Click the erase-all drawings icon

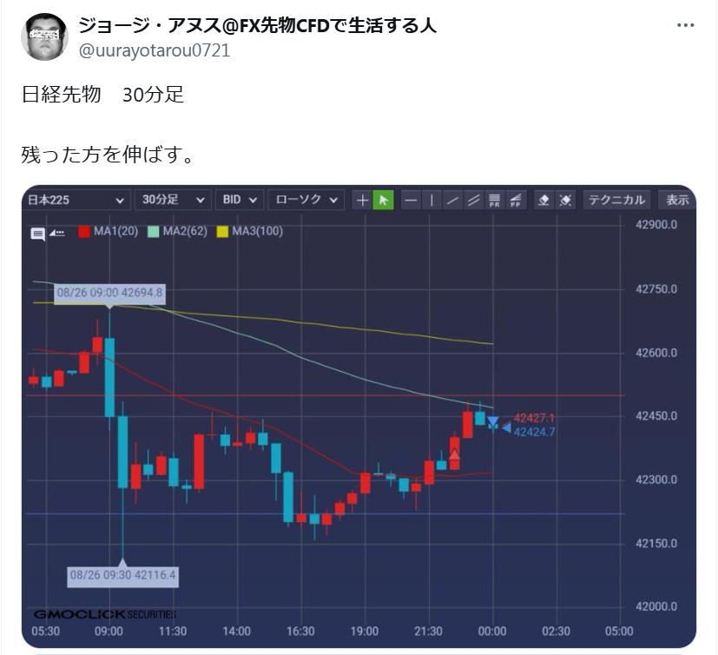click(565, 200)
